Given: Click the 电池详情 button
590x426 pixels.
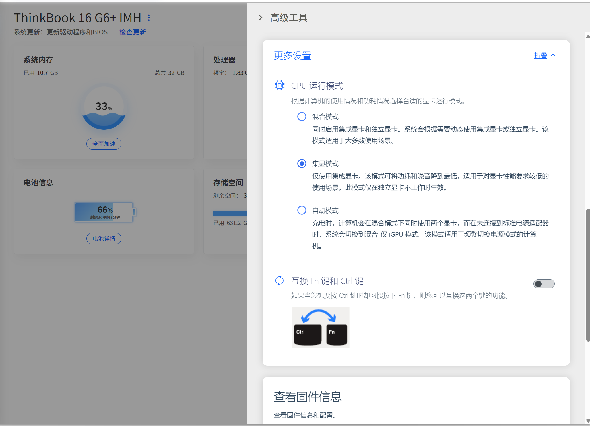Looking at the screenshot, I should pyautogui.click(x=104, y=239).
